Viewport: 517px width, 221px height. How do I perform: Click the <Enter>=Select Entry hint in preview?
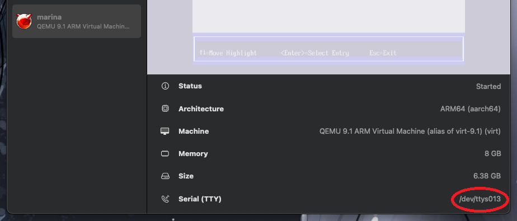click(314, 53)
